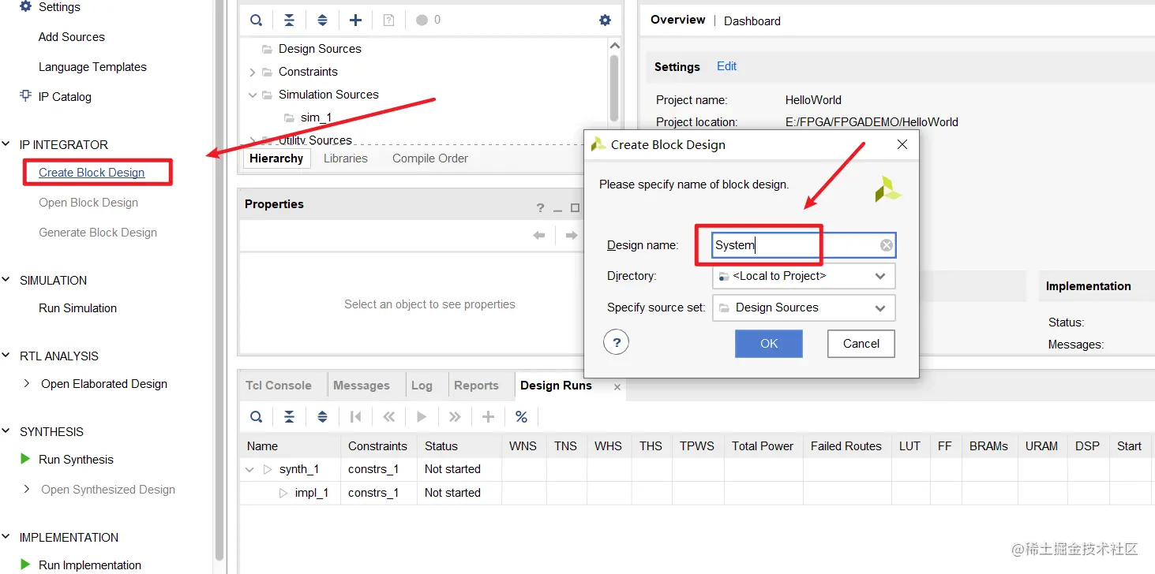1155x574 pixels.
Task: Expand all in the Design Runs toolbar
Action: click(322, 417)
